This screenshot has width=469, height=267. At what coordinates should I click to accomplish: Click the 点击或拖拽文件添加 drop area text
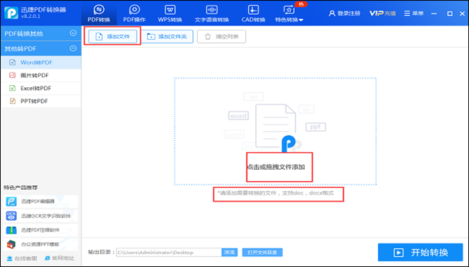[x=276, y=167]
